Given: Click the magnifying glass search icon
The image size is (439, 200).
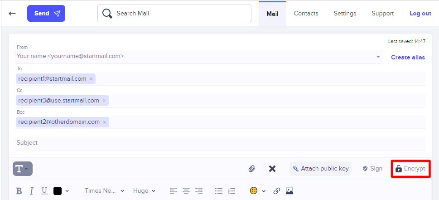Looking at the screenshot, I should click(107, 14).
